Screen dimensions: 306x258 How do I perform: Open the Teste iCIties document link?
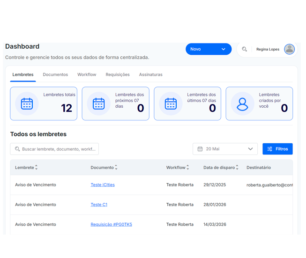pos(103,185)
